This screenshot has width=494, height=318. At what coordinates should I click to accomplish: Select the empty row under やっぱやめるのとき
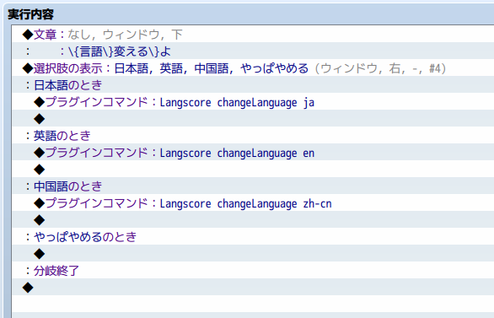click(x=253, y=253)
